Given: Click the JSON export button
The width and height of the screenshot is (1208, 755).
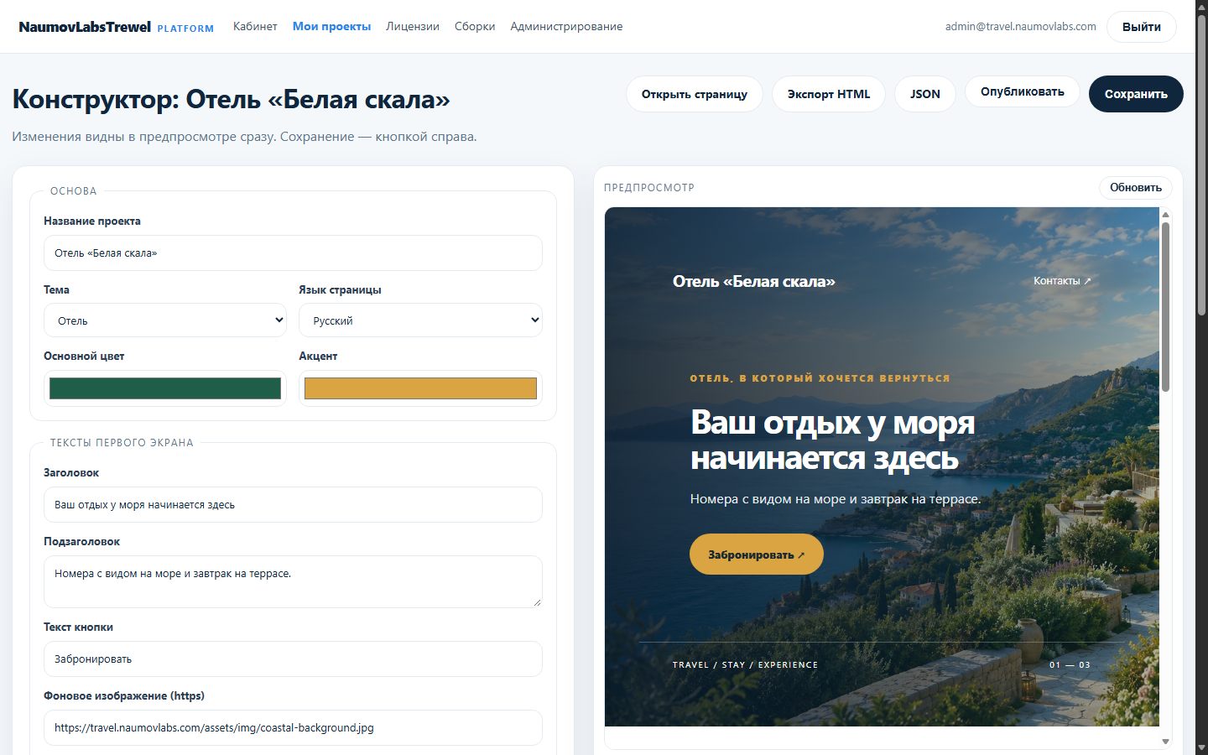Looking at the screenshot, I should tap(925, 94).
